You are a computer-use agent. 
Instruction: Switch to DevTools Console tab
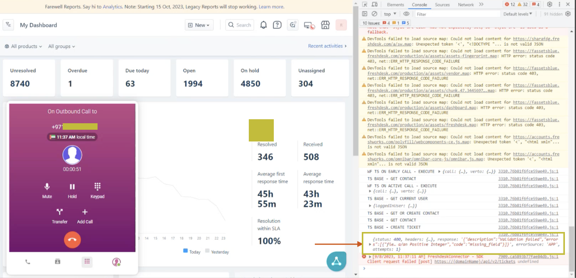419,5
